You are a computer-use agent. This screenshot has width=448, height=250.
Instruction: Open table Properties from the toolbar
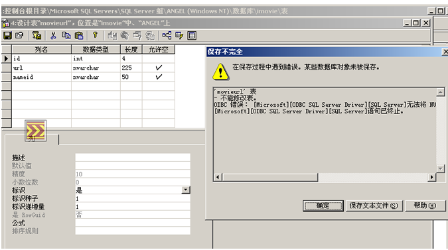click(19, 35)
